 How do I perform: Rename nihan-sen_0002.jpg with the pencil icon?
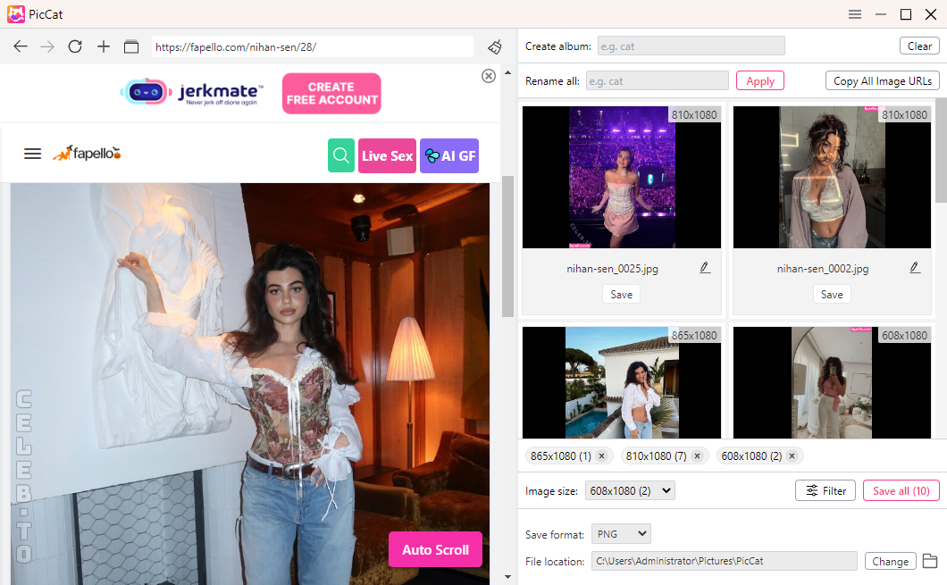pyautogui.click(x=915, y=267)
